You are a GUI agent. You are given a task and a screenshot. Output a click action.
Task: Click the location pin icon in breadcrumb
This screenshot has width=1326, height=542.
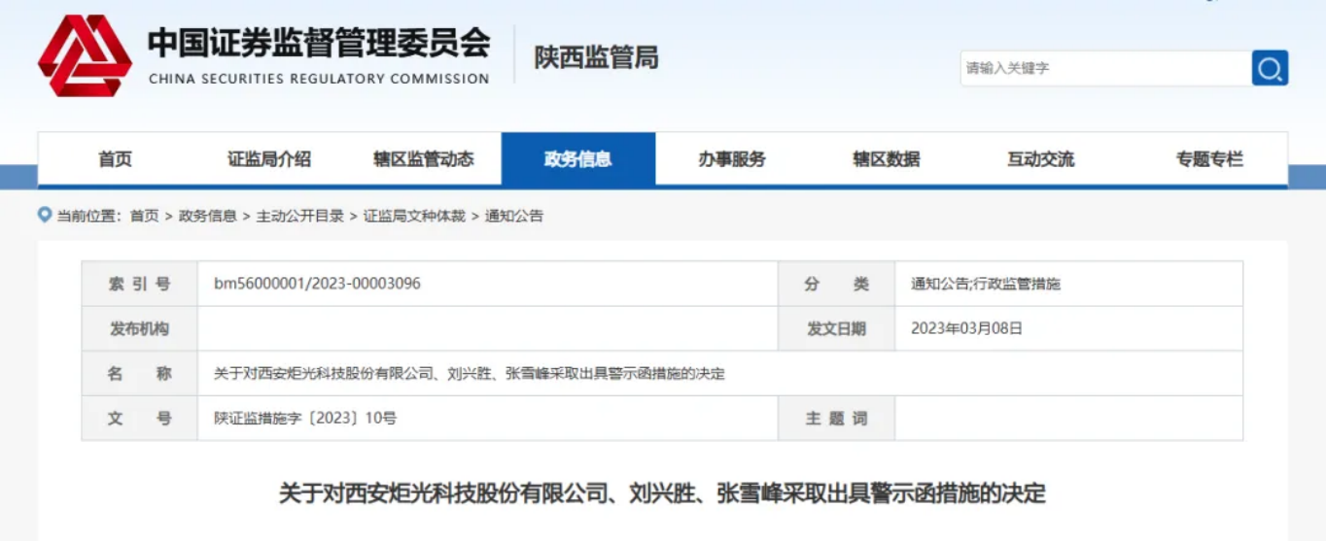45,215
